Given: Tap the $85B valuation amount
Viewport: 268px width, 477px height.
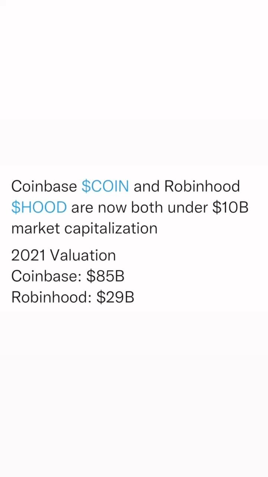Looking at the screenshot, I should [105, 277].
